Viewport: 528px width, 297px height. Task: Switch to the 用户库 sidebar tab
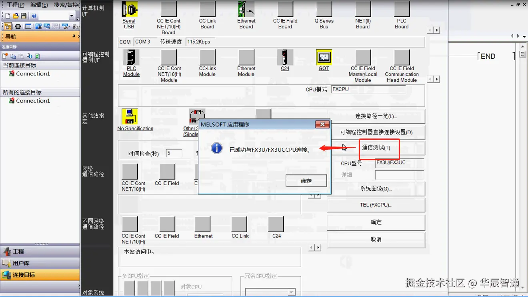pyautogui.click(x=22, y=262)
